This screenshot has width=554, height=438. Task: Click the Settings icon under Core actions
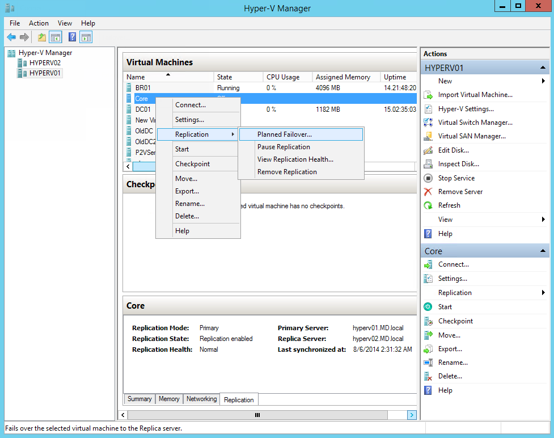click(428, 279)
